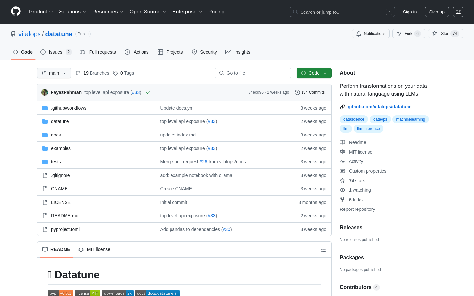Click the eye icon beside 1 watching
The width and height of the screenshot is (474, 296).
point(342,190)
